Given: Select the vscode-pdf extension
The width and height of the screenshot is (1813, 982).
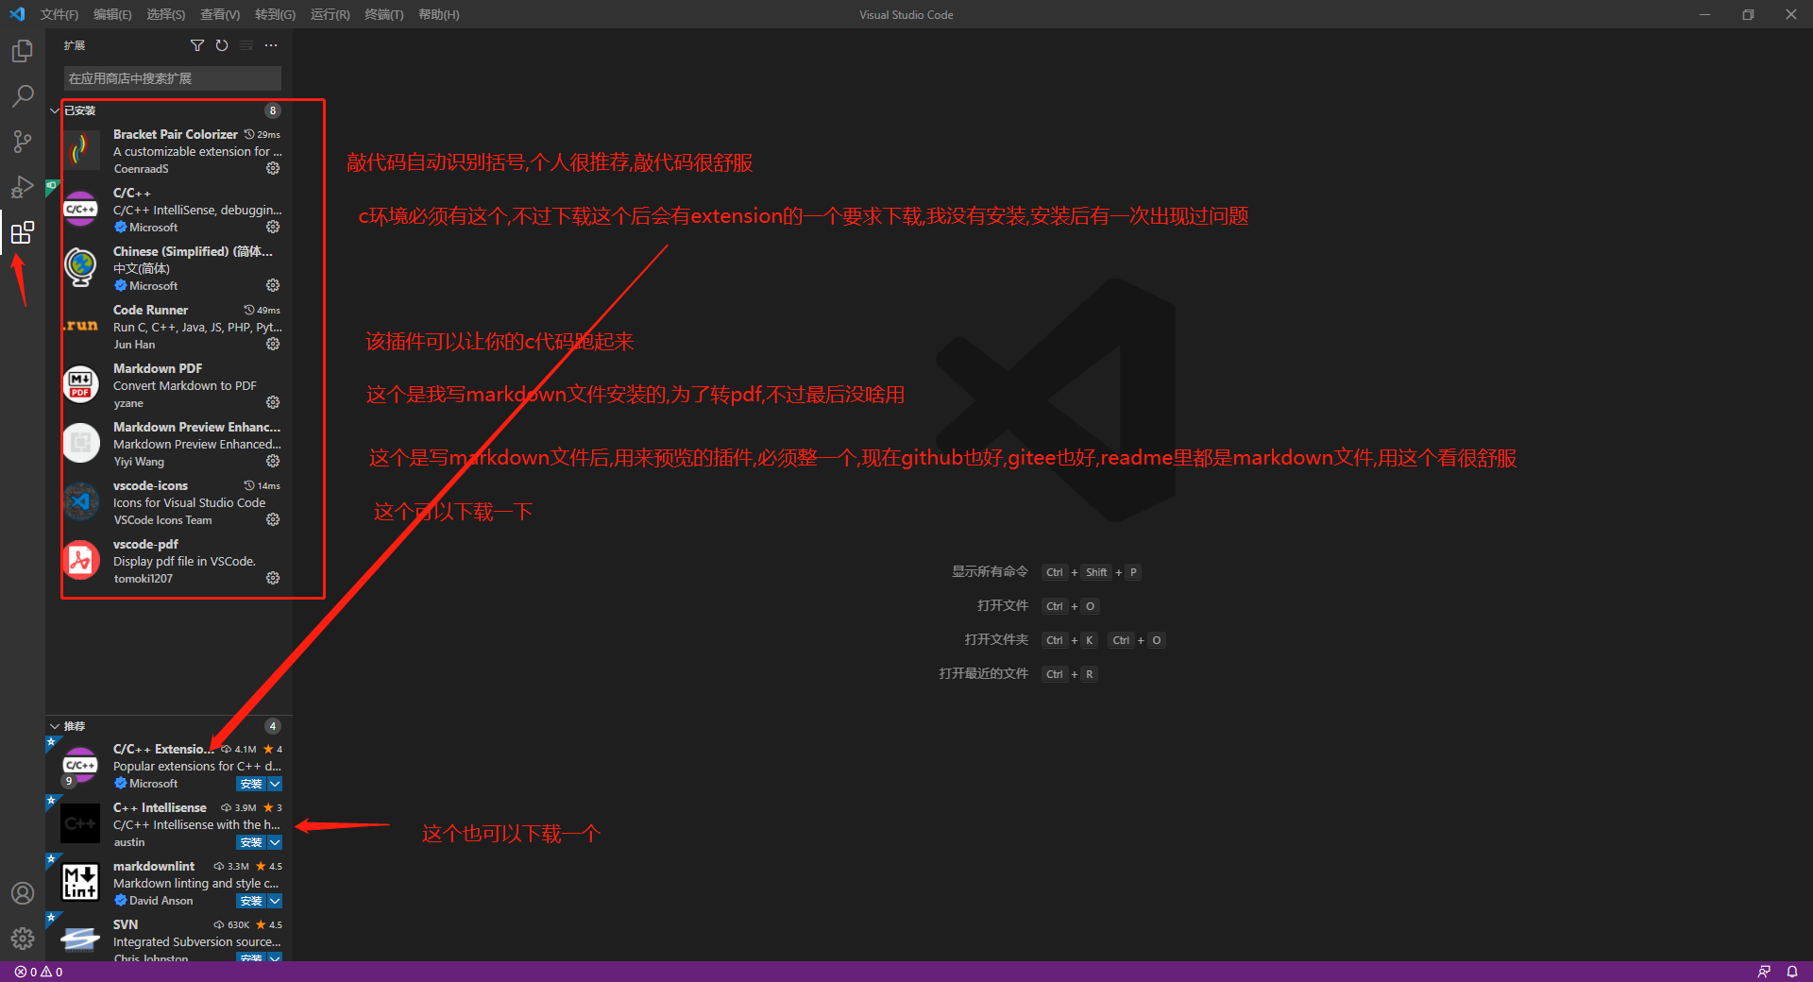Looking at the screenshot, I should (x=169, y=561).
